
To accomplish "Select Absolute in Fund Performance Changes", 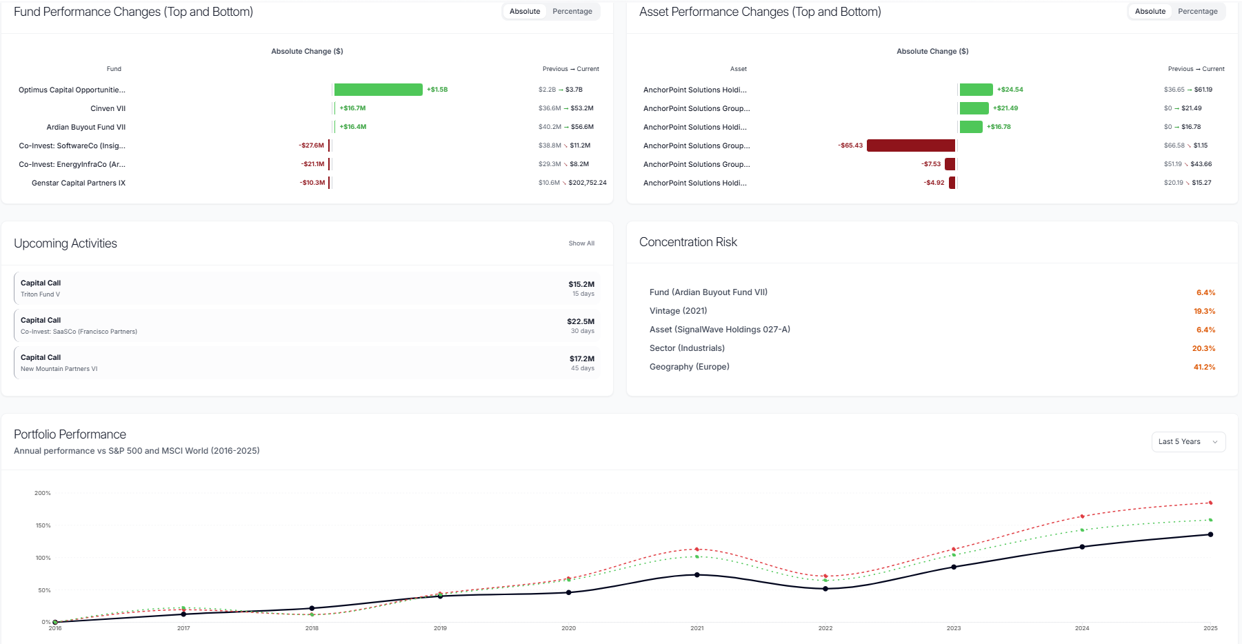I will coord(525,11).
